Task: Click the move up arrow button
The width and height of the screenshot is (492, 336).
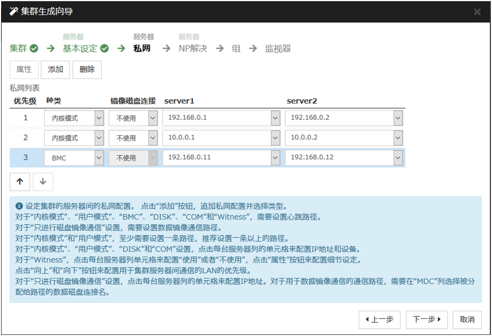Action: 20,182
